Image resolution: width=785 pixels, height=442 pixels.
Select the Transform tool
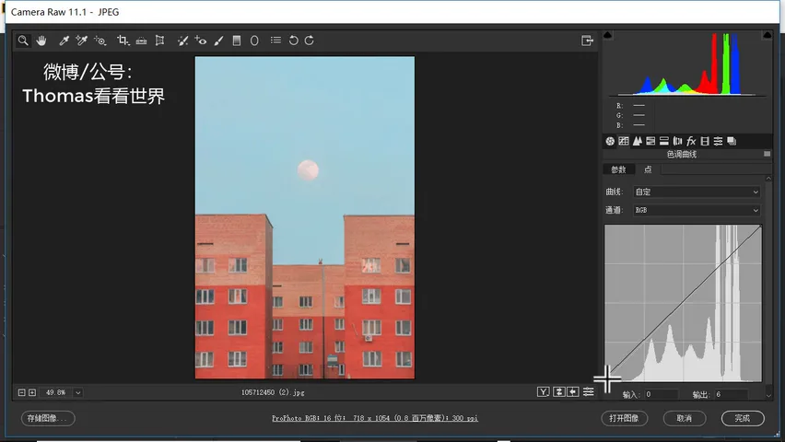point(159,41)
